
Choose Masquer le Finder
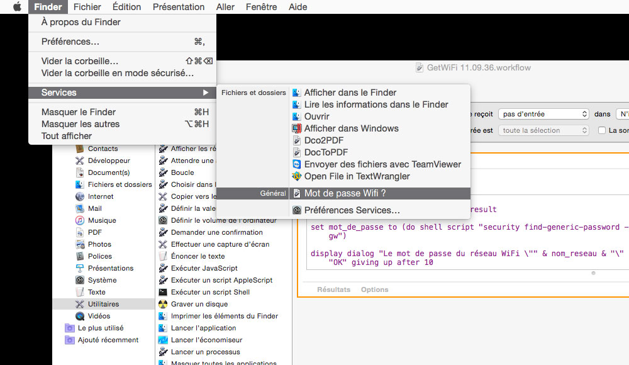point(123,112)
